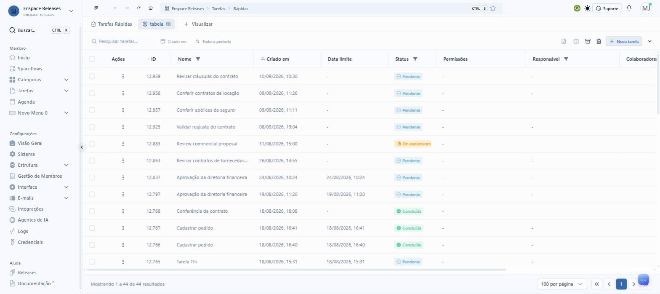
Task: Open the Criado em date filter
Action: [173, 41]
